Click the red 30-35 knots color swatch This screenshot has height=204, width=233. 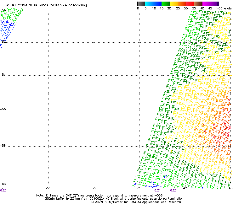click(190, 4)
